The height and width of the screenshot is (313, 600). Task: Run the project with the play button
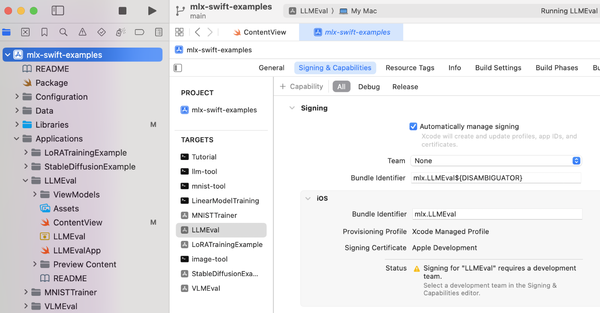click(x=152, y=11)
